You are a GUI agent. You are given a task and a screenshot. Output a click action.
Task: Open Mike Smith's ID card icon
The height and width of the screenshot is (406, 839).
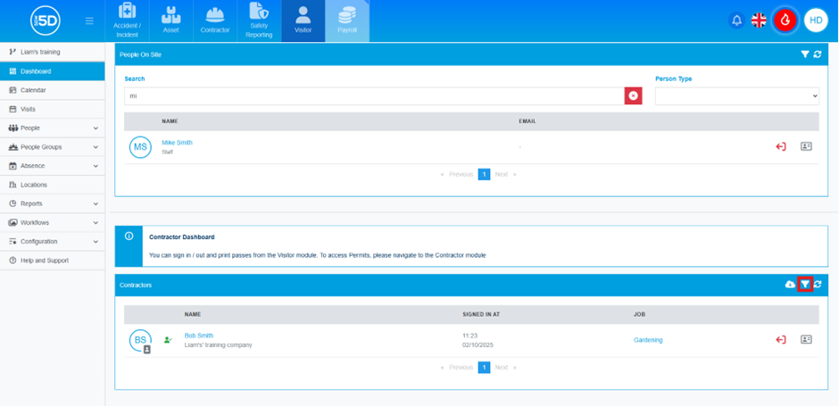click(806, 146)
